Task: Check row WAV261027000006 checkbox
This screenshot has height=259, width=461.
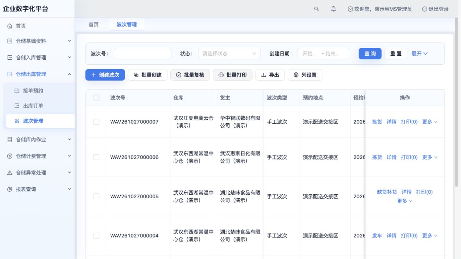Action: 96,157
